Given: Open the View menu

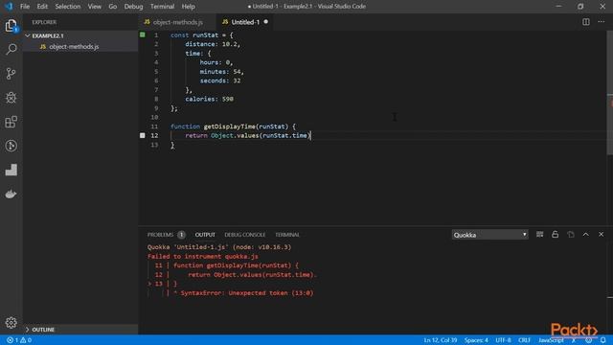Looking at the screenshot, I should pyautogui.click(x=94, y=7).
